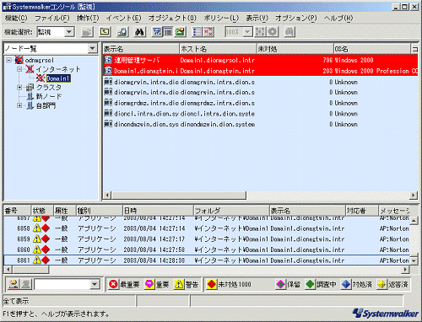The image size is (422, 322).
Task: Click the binoculars find icon
Action: pos(139,32)
